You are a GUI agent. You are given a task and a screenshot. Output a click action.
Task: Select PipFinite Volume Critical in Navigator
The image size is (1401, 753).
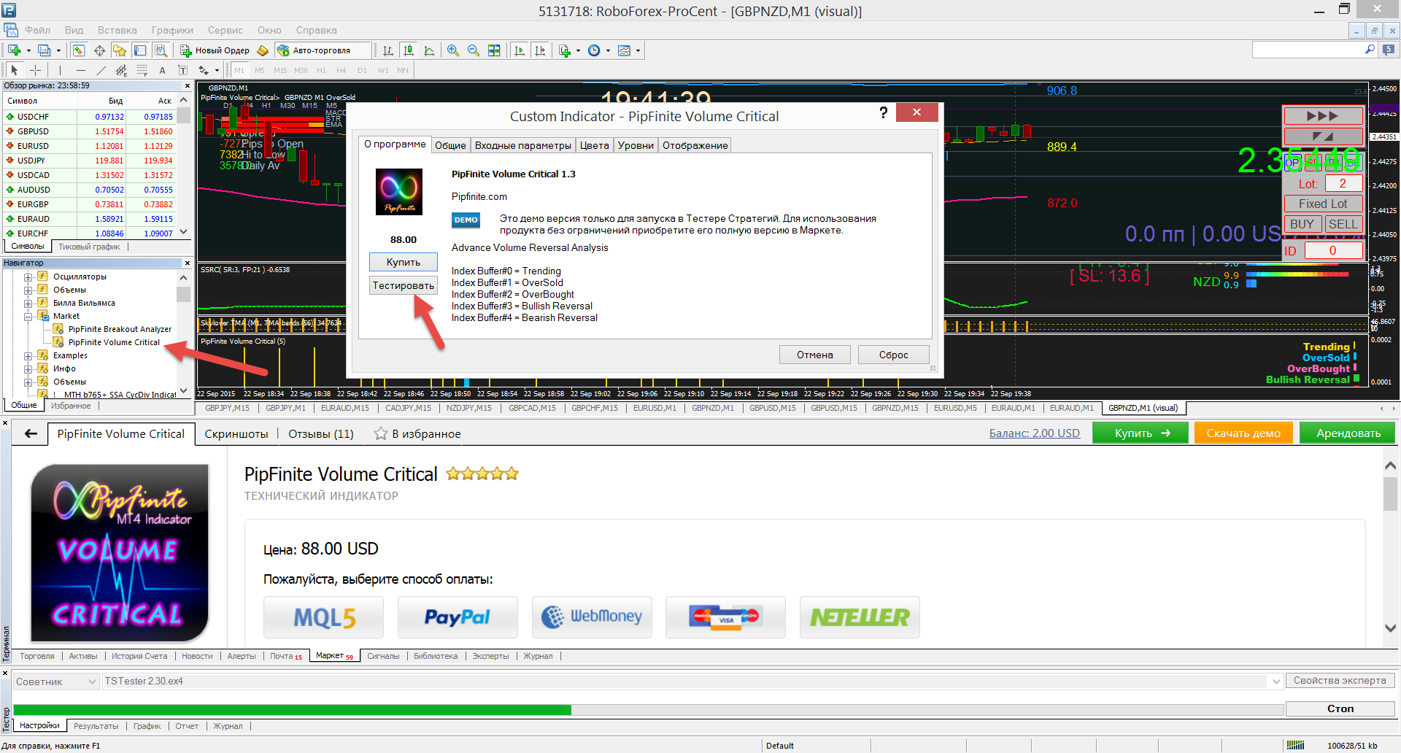(x=114, y=342)
